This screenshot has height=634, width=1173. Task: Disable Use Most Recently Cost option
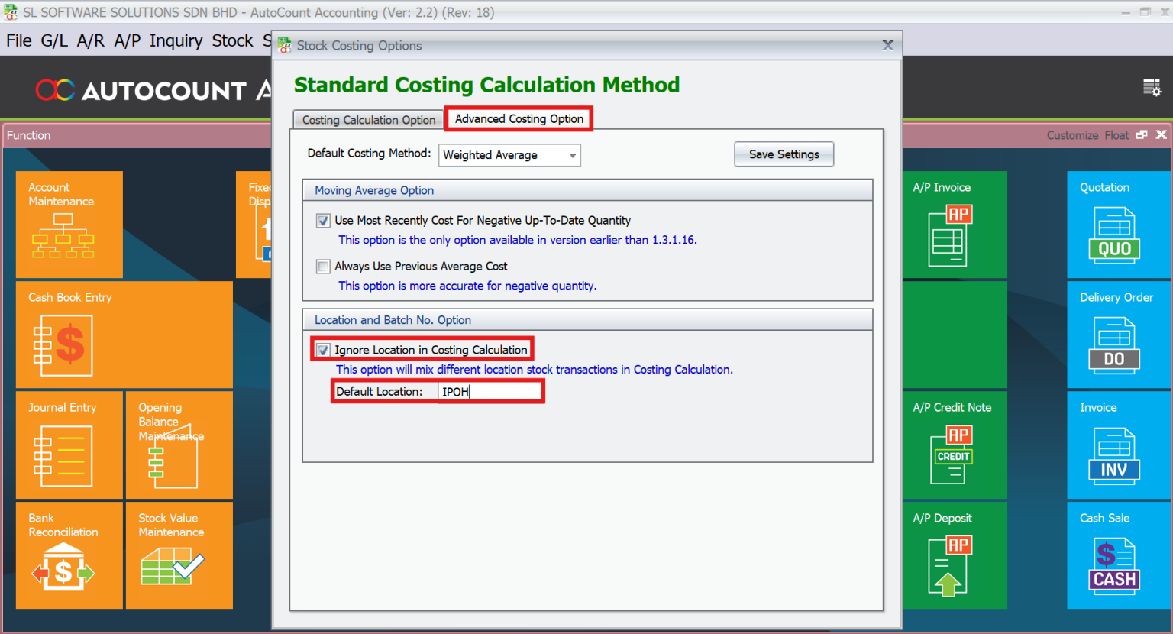[323, 220]
